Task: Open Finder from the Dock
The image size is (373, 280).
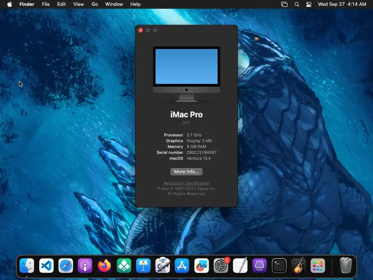Action: coord(27,265)
